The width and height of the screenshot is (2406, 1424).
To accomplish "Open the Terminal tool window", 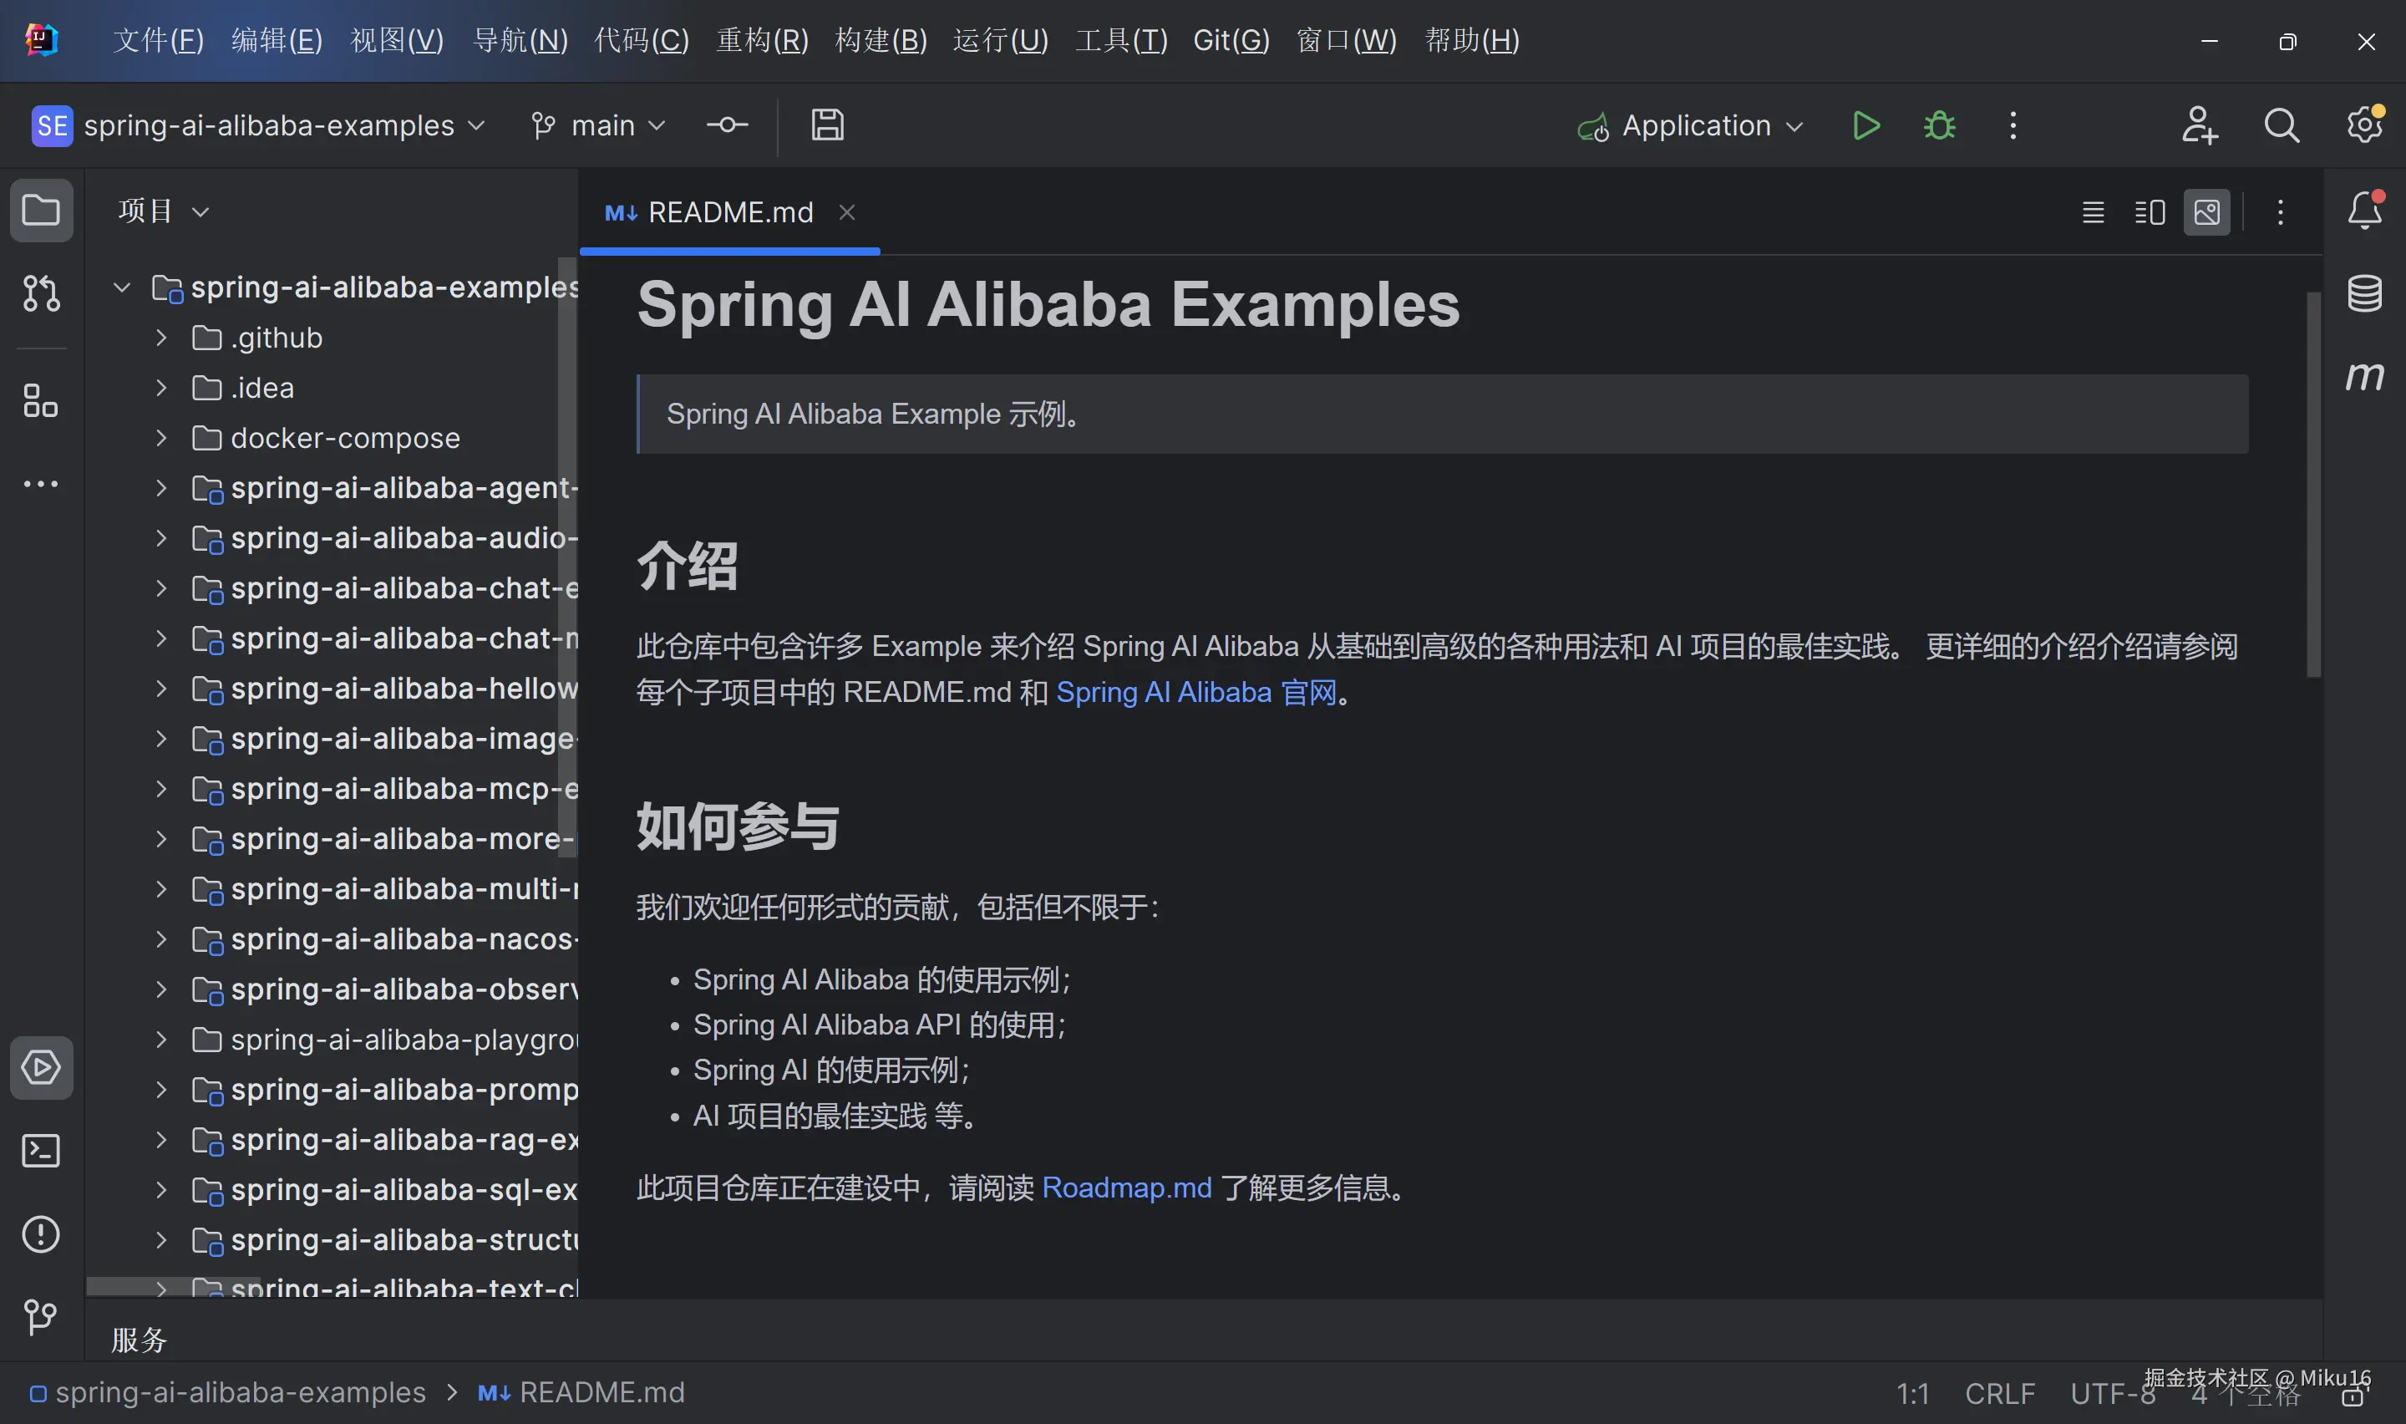I will (x=40, y=1151).
